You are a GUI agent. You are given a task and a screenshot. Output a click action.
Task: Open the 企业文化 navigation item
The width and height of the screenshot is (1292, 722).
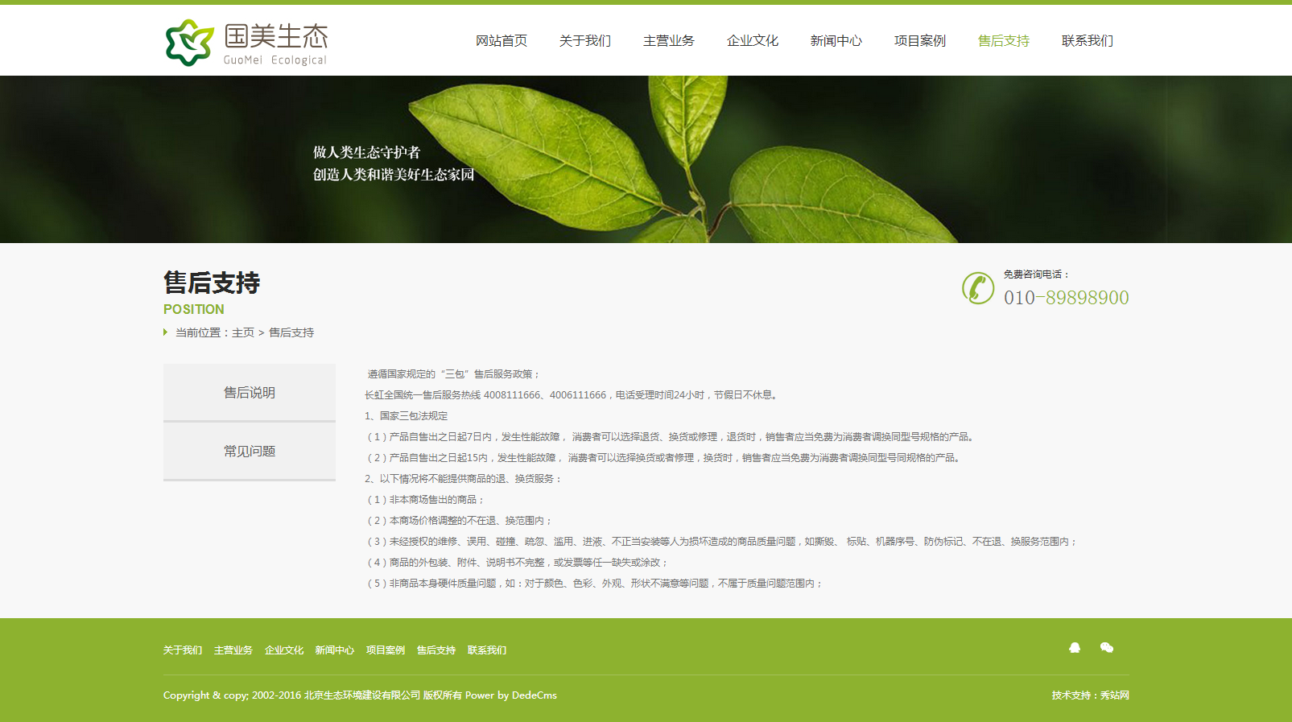point(752,41)
